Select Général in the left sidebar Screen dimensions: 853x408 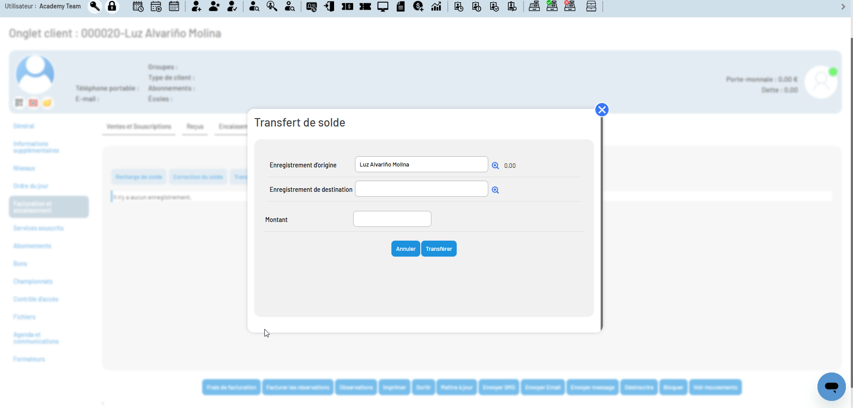pos(24,126)
